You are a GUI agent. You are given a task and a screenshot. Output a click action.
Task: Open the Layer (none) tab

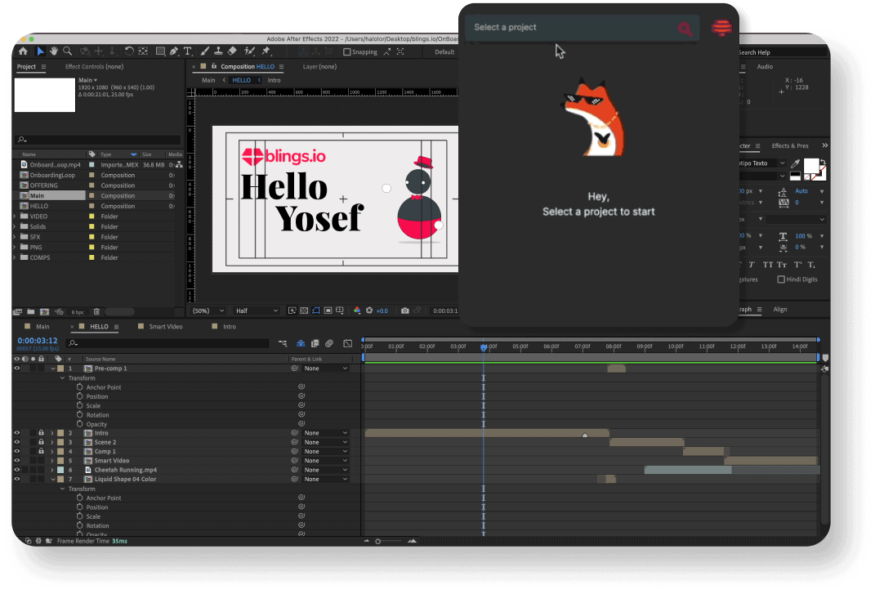[319, 66]
